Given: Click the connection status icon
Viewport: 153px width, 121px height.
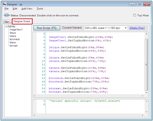Looking at the screenshot, I should pyautogui.click(x=7, y=15).
